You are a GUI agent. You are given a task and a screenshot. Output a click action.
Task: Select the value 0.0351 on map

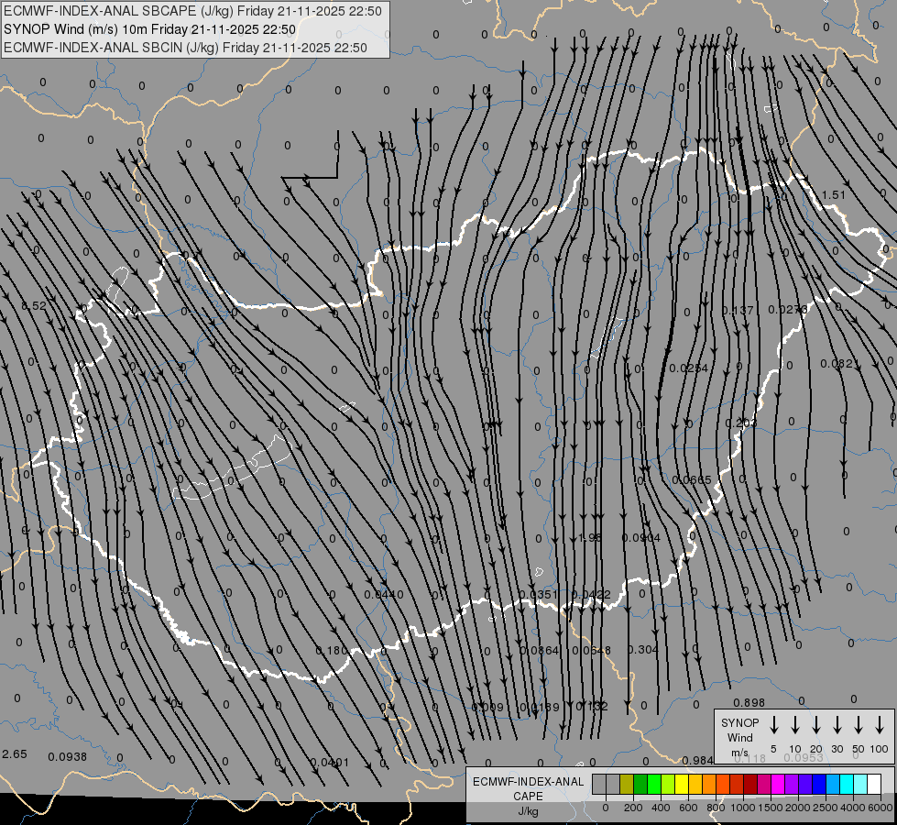[x=539, y=595]
